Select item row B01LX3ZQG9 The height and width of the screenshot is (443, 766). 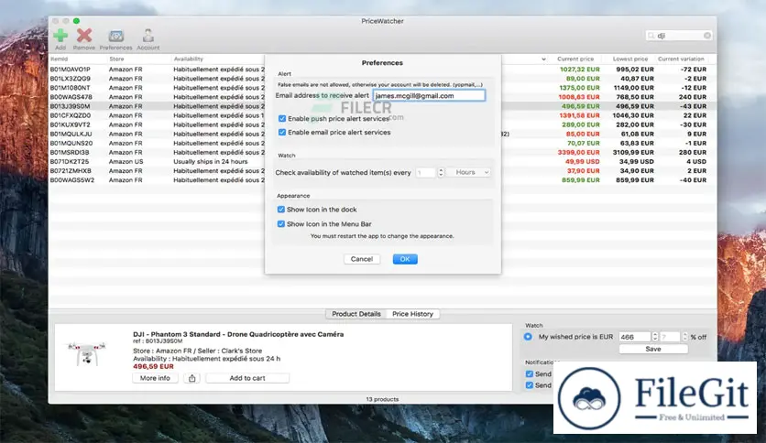pyautogui.click(x=70, y=79)
